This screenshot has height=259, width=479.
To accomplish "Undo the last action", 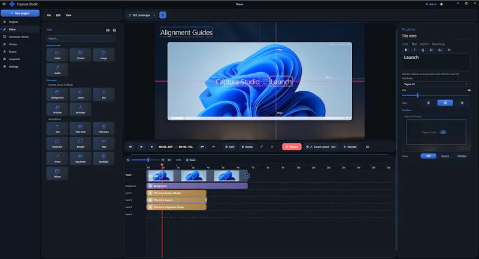I will 202,147.
